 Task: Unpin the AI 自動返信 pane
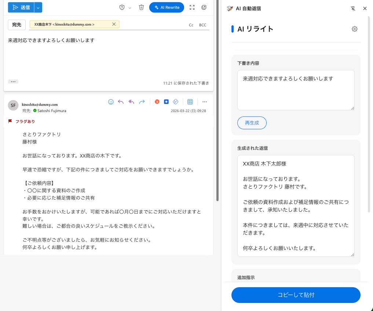point(353,8)
